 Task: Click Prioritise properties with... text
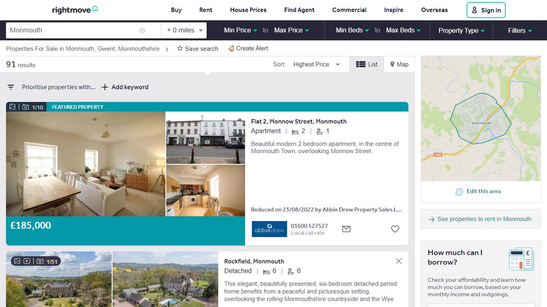click(59, 87)
